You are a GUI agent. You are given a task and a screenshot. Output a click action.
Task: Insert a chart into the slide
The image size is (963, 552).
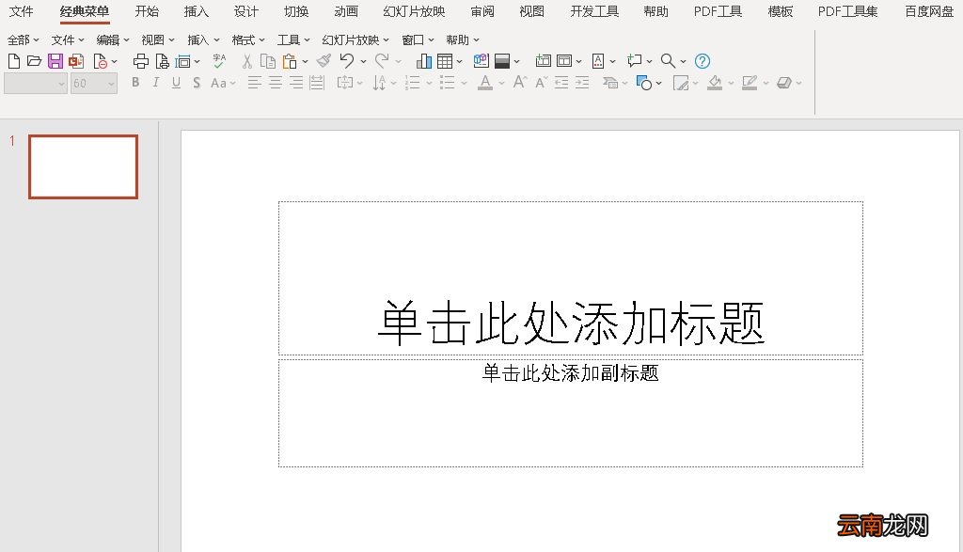424,61
